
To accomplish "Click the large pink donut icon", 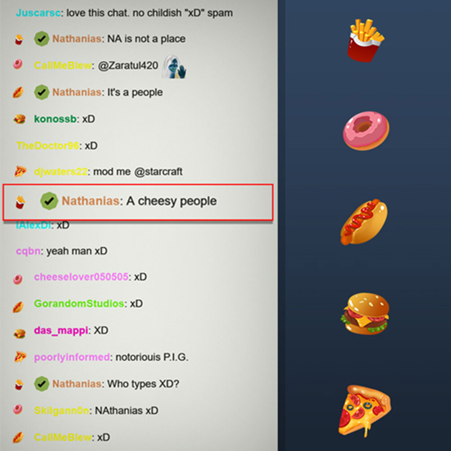I will pos(366,131).
